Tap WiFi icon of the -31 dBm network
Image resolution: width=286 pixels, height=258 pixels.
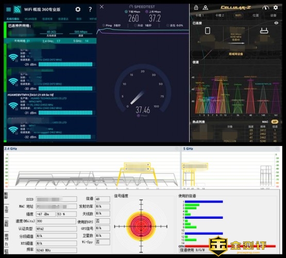[x=13, y=106]
